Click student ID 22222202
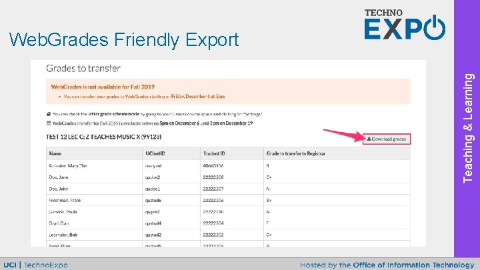 (x=213, y=235)
